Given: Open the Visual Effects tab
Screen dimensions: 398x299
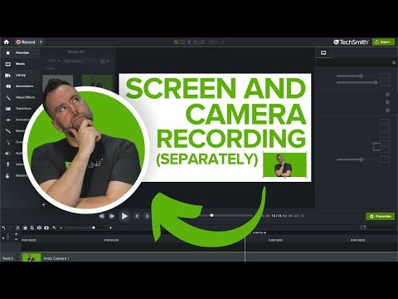Looking at the screenshot, I should 20,97.
